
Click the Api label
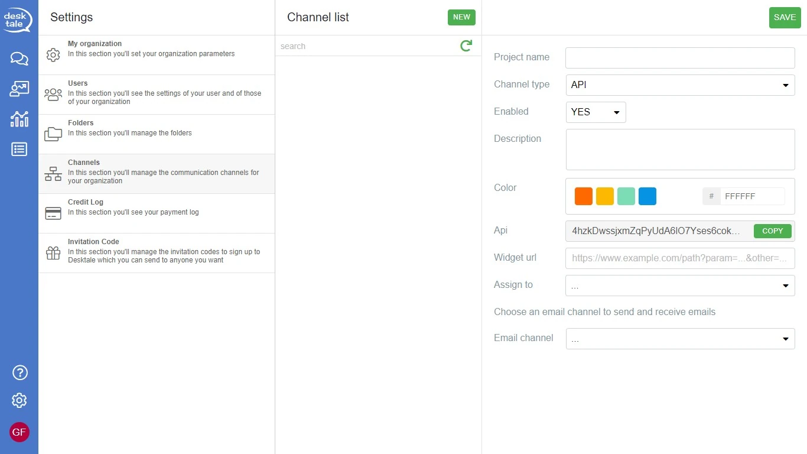[x=500, y=231]
